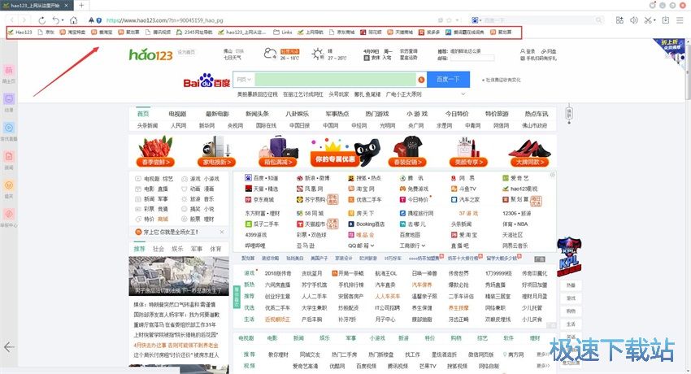Select the 推荐 news tab

click(139, 249)
